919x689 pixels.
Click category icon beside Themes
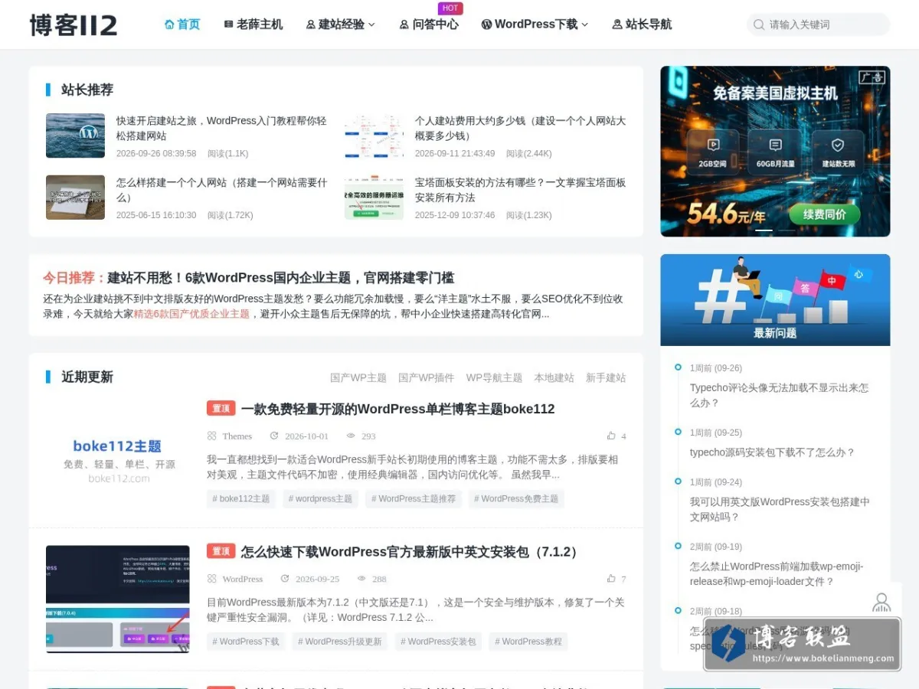211,436
